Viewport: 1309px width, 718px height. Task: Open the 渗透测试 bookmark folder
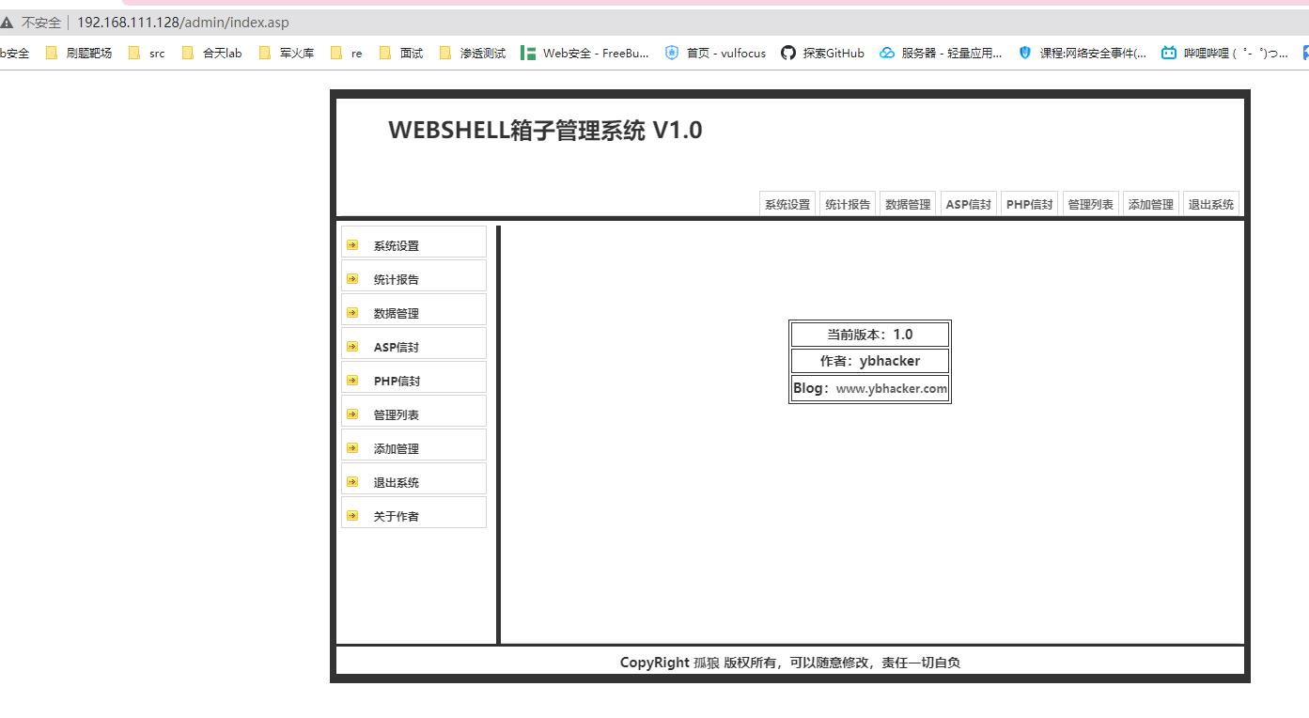coord(473,53)
